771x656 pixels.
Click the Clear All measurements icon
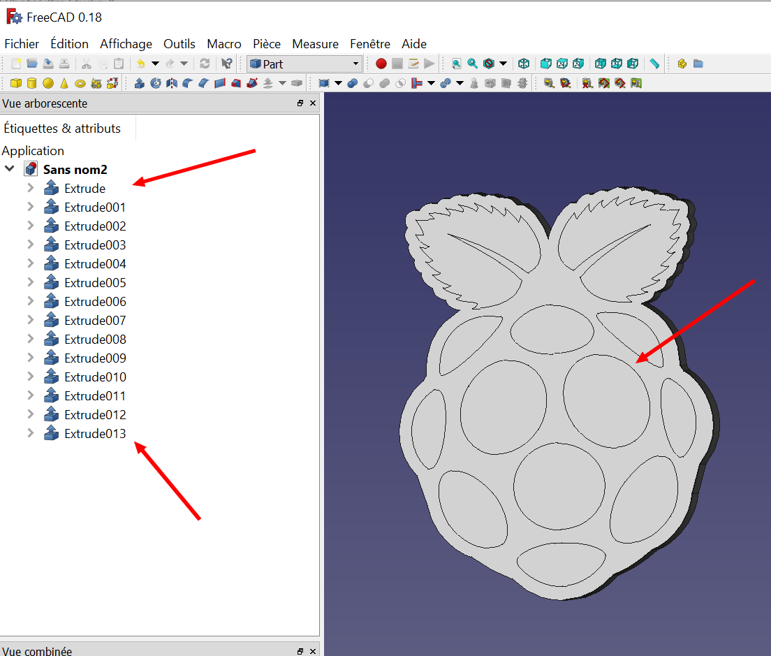(x=587, y=84)
